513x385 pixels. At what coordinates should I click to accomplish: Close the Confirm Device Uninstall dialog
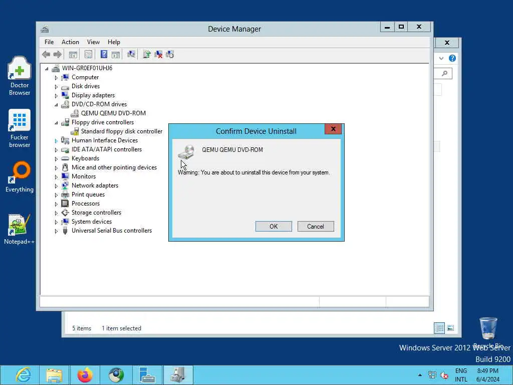333,129
